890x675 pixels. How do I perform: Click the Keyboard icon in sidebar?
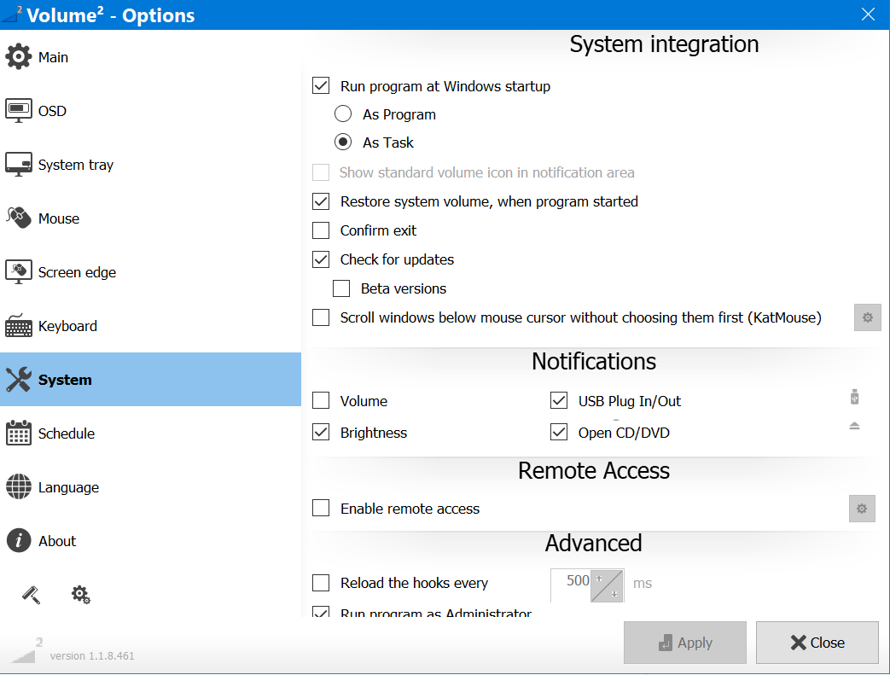(19, 326)
